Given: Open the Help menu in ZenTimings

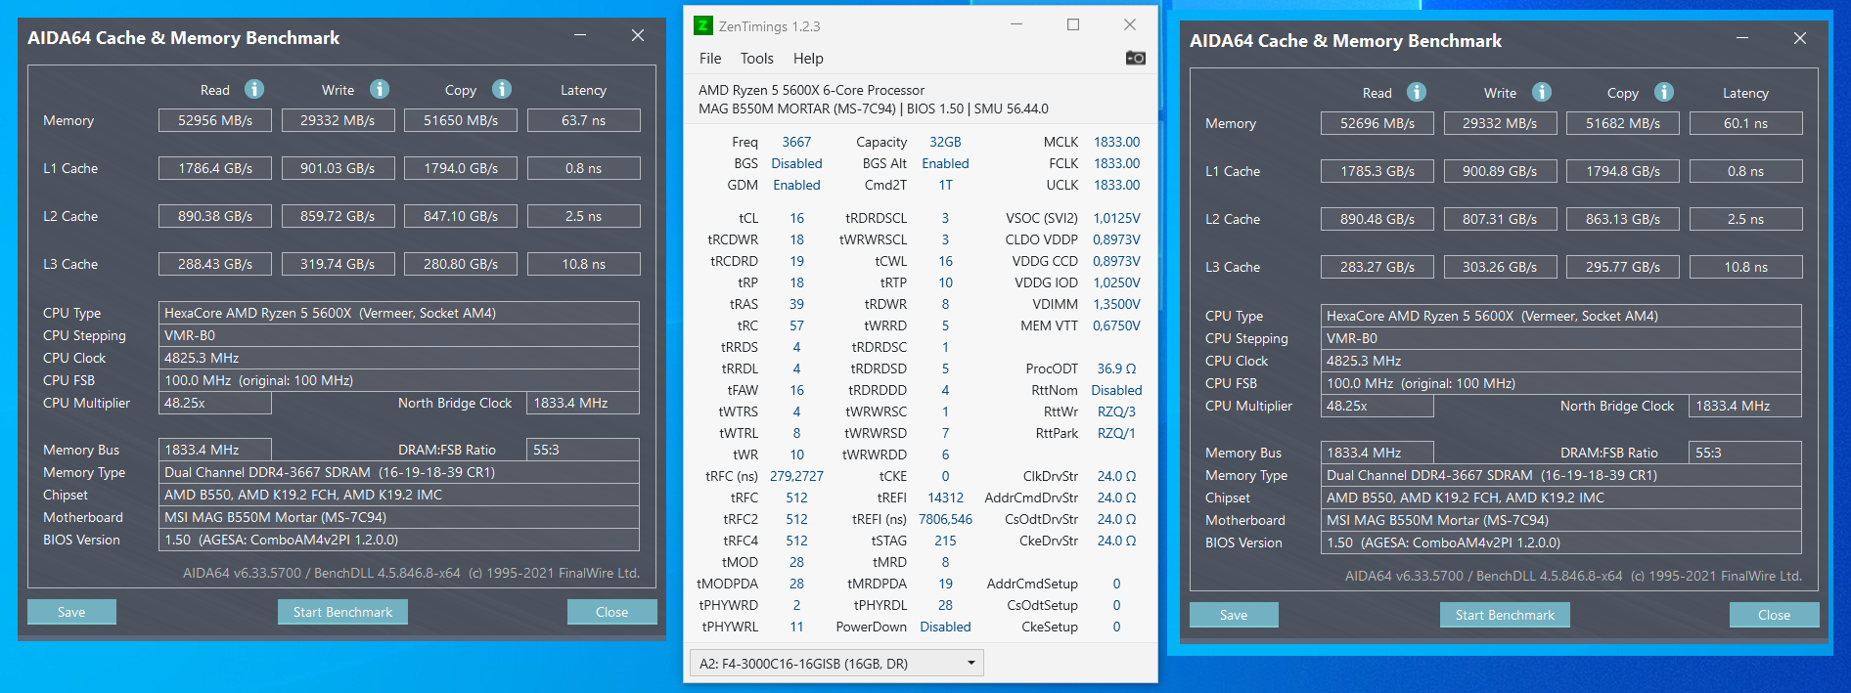Looking at the screenshot, I should click(x=808, y=59).
